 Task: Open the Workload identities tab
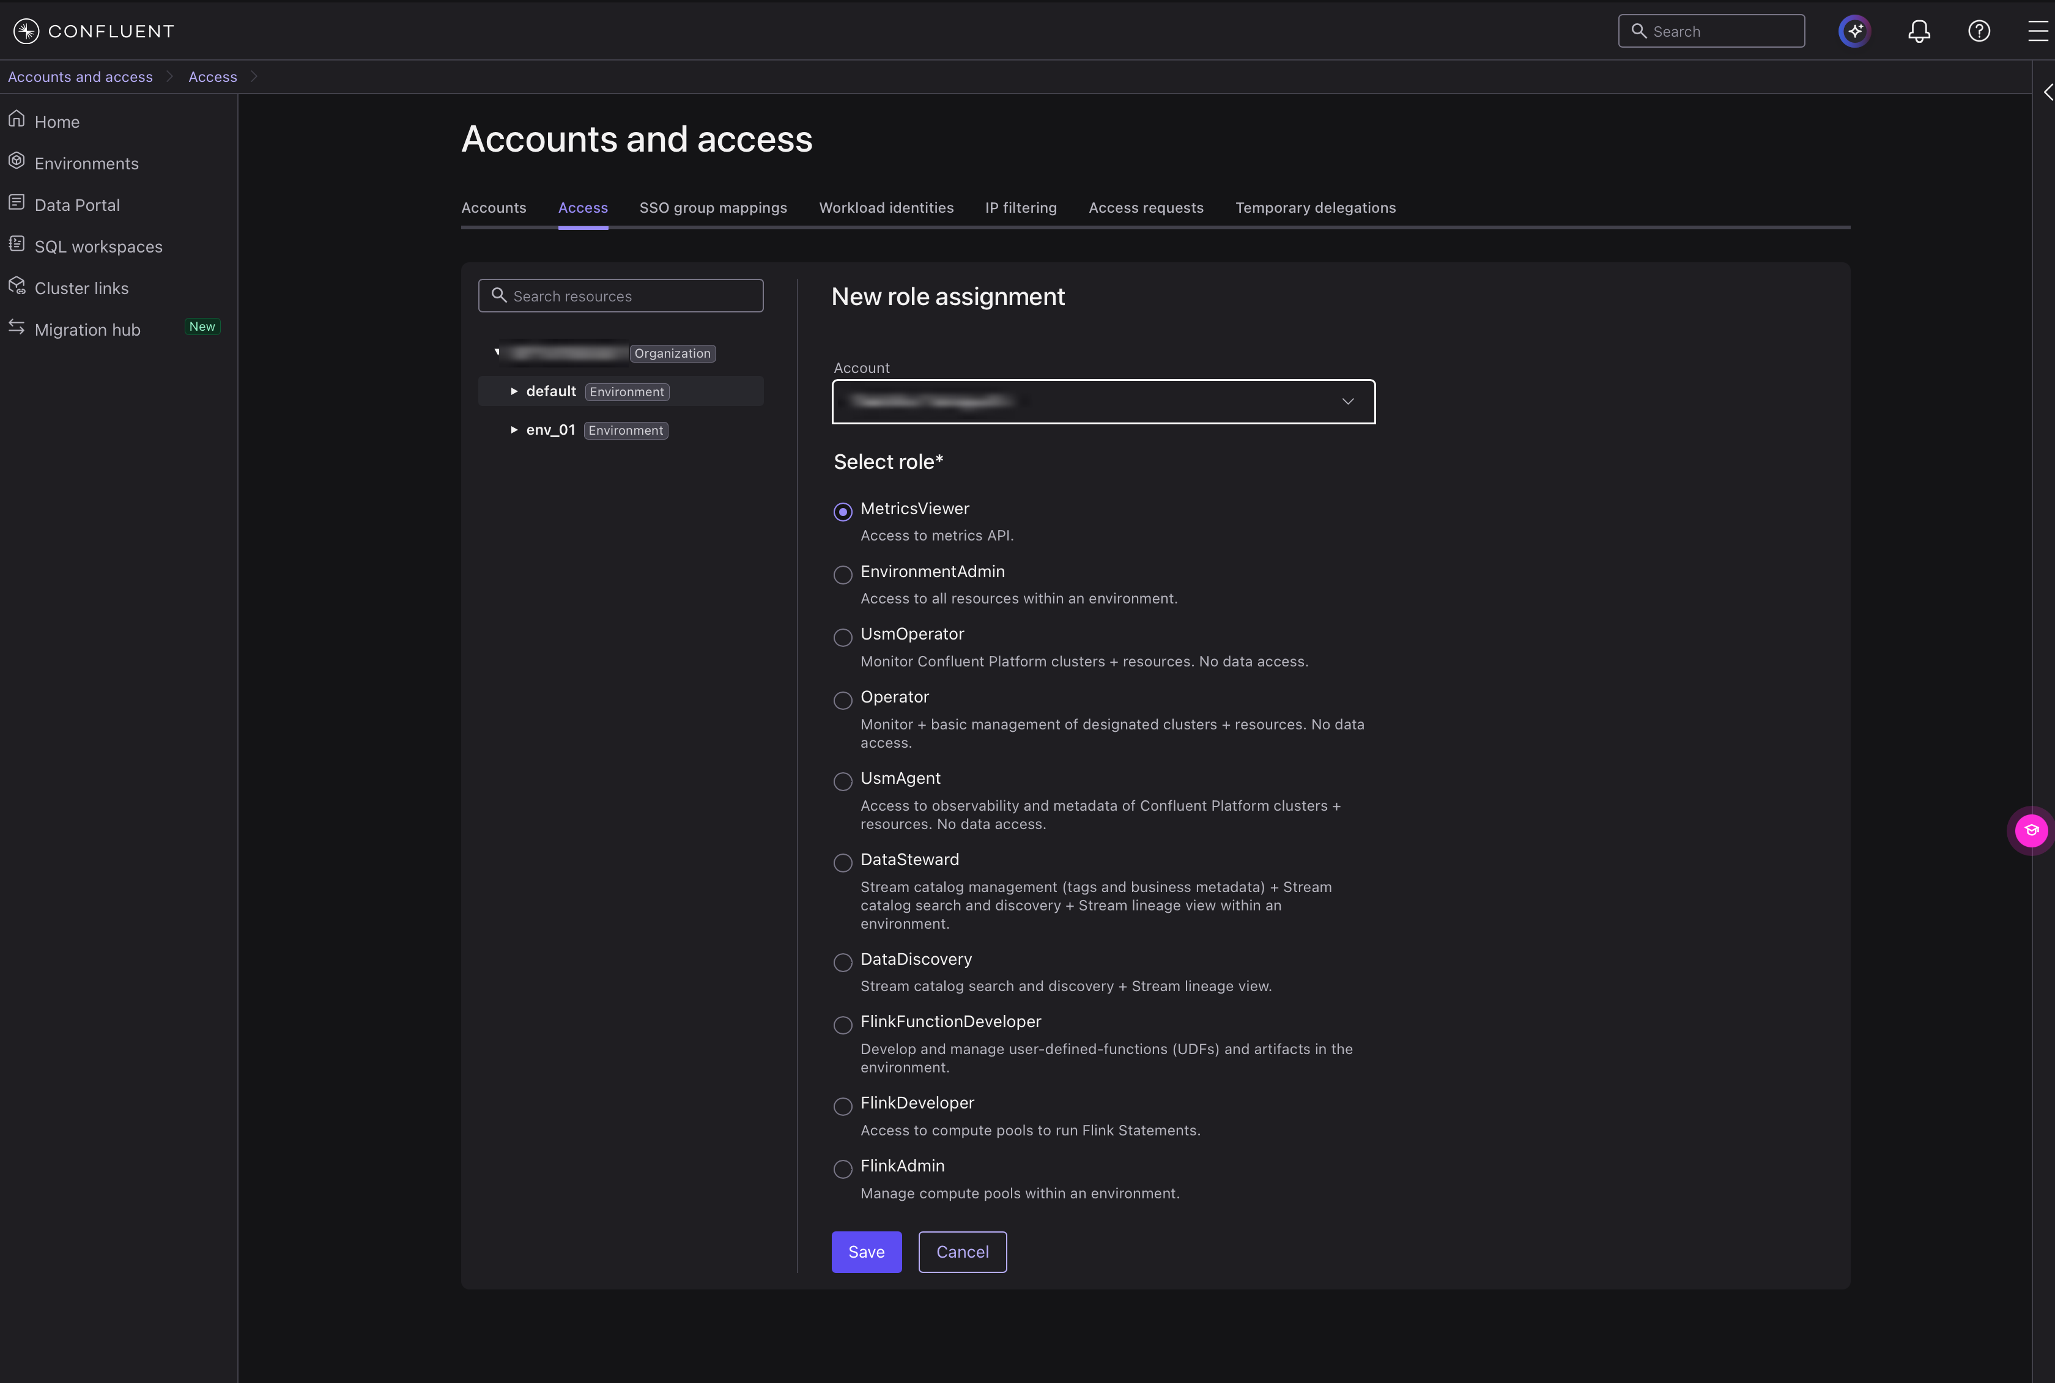click(x=886, y=207)
